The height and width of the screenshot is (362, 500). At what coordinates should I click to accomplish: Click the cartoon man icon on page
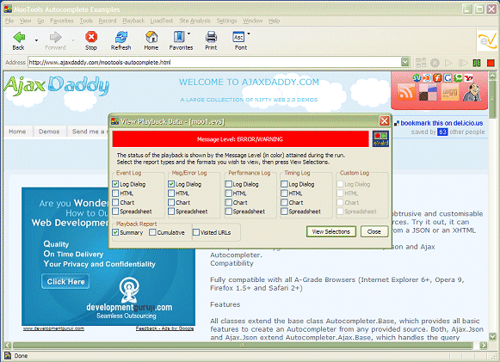coord(472,92)
